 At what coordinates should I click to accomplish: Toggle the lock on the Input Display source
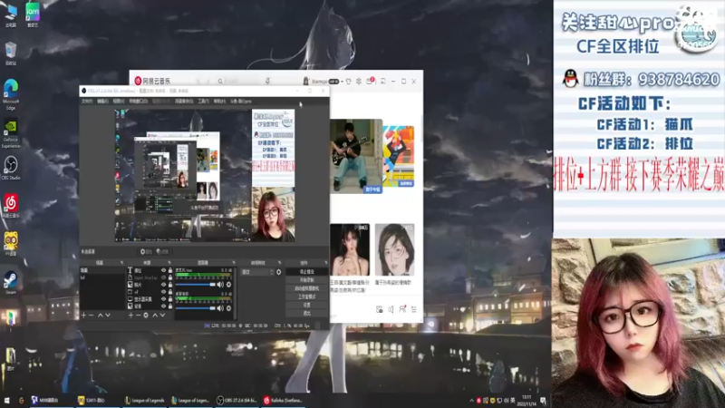tap(170, 277)
